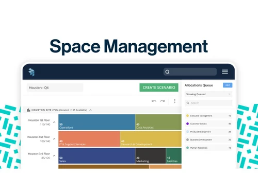Select the Sales block on 3rd Floor
This screenshot has width=258, height=193.
click(96, 156)
